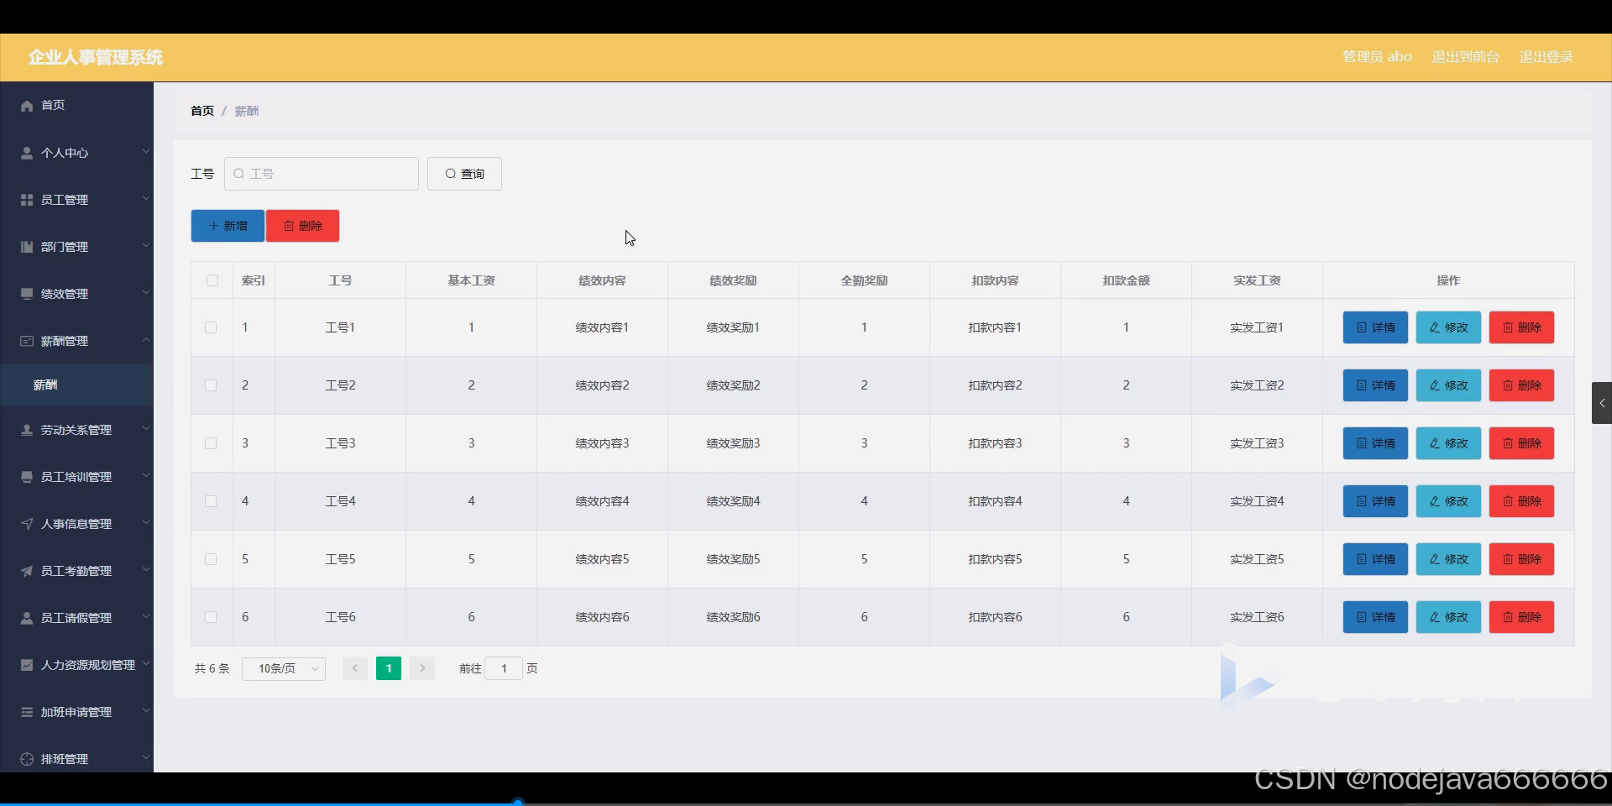This screenshot has width=1612, height=806.
Task: Expand the 个人中心 menu chevron
Action: 146,151
